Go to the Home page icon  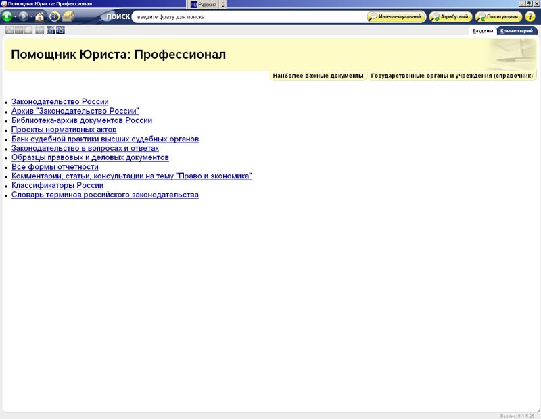tap(40, 16)
